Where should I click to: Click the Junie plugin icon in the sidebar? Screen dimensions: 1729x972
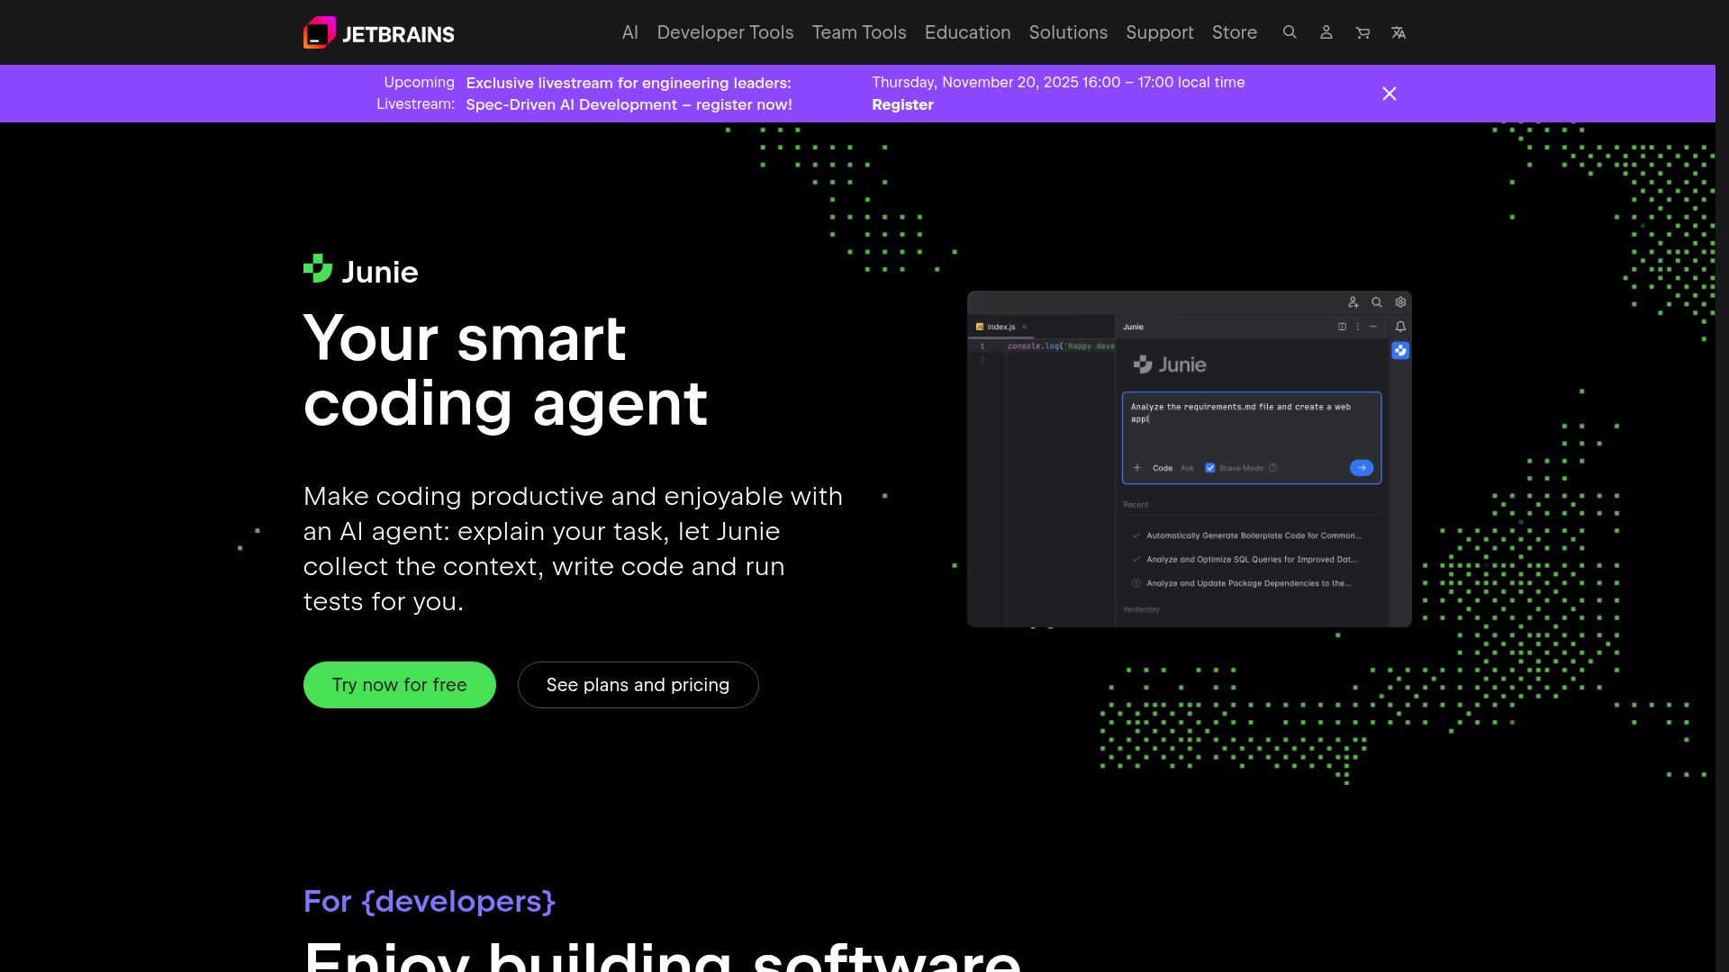pyautogui.click(x=1400, y=351)
